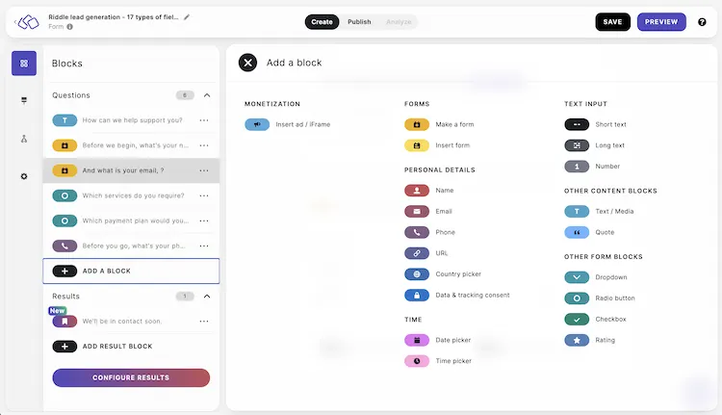Click CONFIGURE RESULTS button
This screenshot has width=722, height=415.
coord(131,377)
